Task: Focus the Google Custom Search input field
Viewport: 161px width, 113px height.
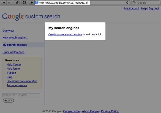Action: [21, 95]
